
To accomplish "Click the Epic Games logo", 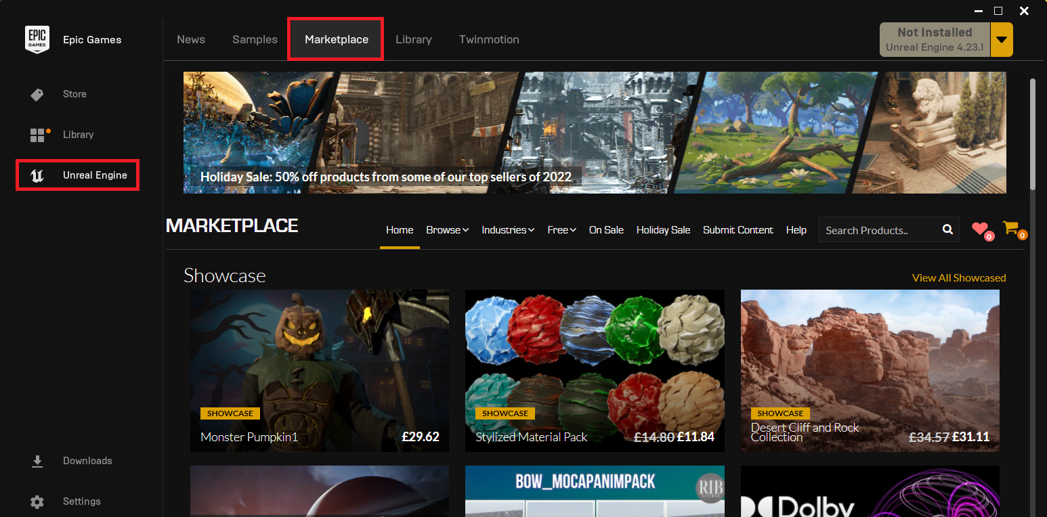I will coord(37,39).
